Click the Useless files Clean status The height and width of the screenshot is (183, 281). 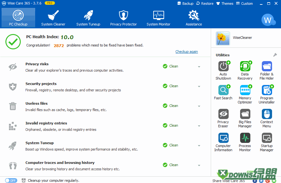pyautogui.click(x=171, y=106)
